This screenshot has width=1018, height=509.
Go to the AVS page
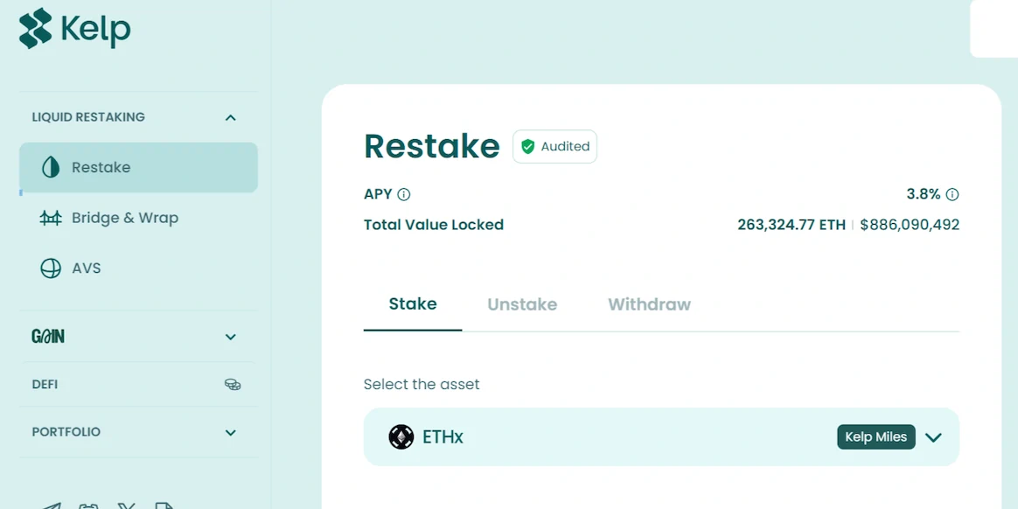pos(87,268)
